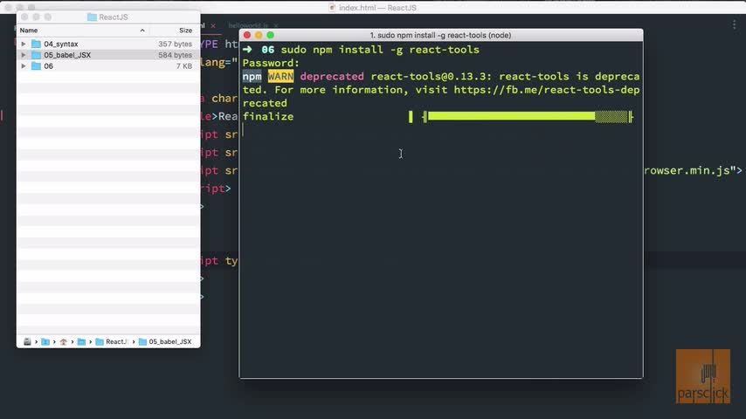Click the 'Password:' prompt line in terminal
Image resolution: width=746 pixels, height=419 pixels.
tap(271, 63)
